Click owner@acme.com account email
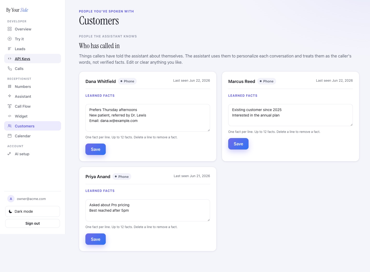Viewport: 370px width, 272px height. point(31,199)
